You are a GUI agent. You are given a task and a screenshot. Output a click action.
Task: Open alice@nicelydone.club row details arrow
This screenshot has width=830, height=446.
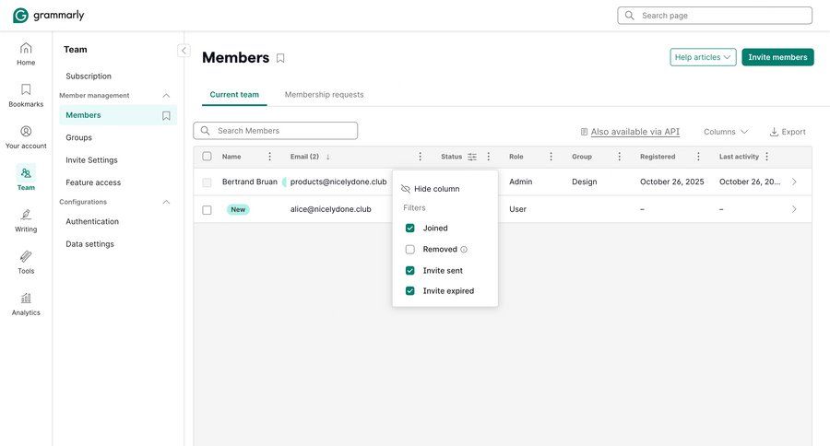[794, 209]
